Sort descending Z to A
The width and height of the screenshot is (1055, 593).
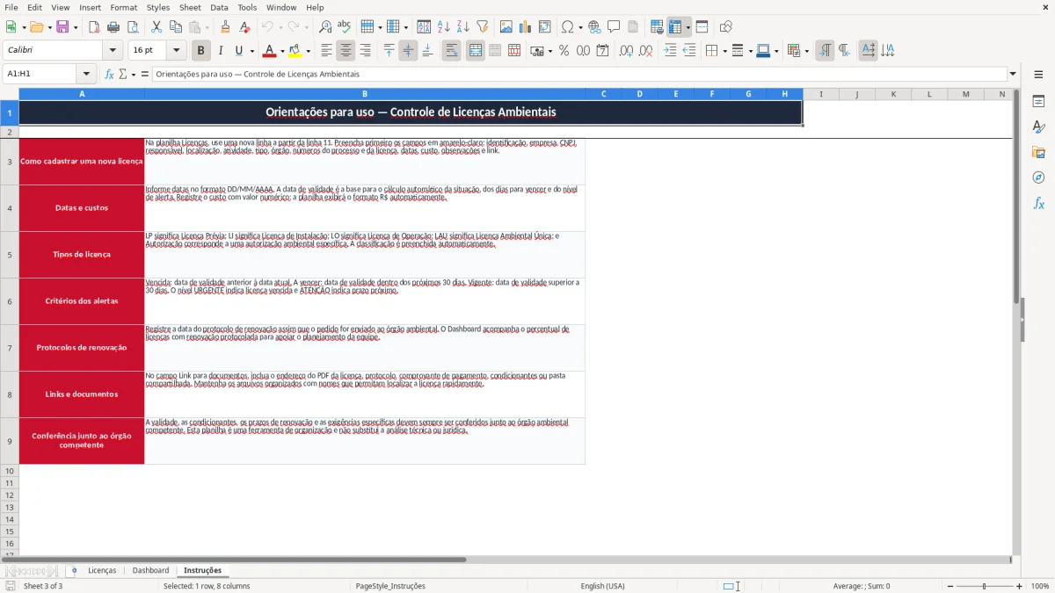tap(462, 27)
